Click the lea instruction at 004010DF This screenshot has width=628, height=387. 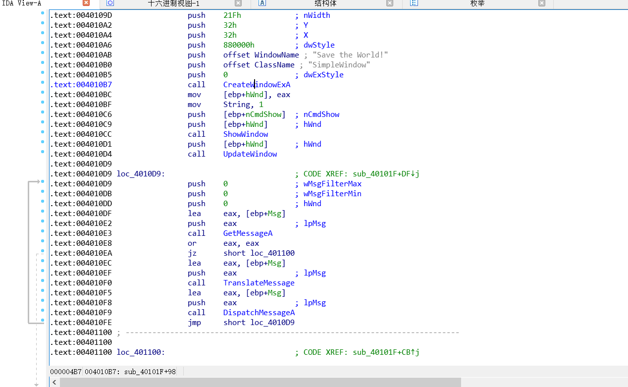click(237, 214)
